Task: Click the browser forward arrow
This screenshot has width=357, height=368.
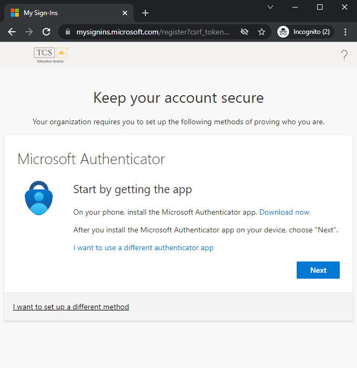Action: pos(29,32)
